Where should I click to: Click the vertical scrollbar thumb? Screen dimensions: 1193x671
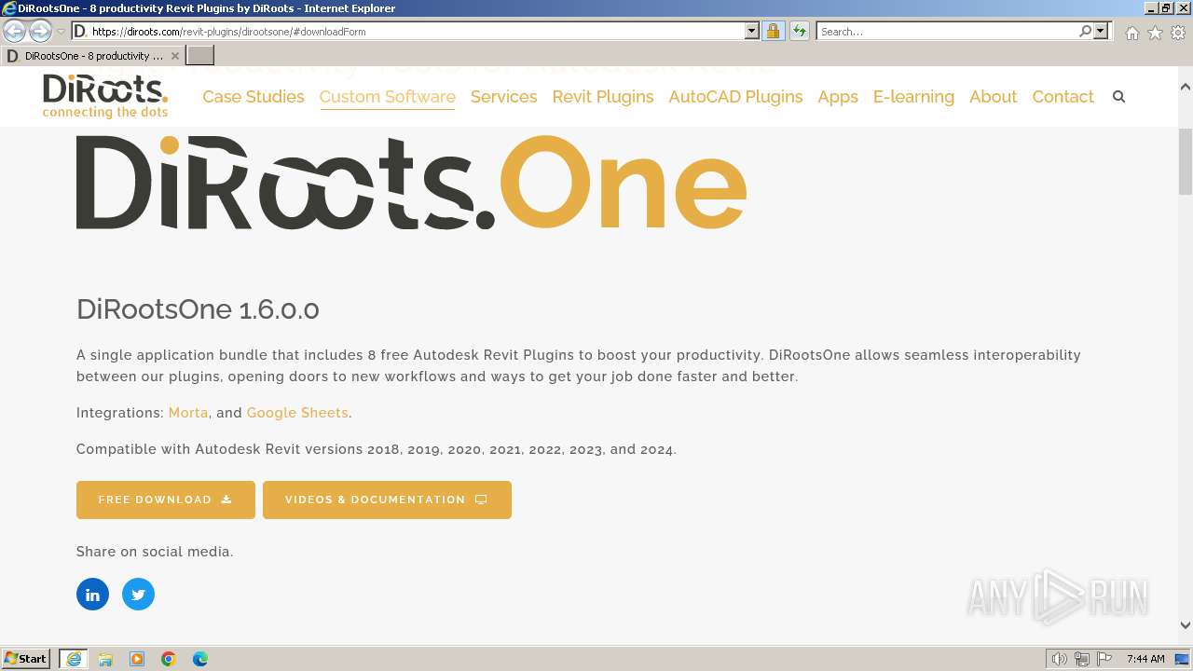(x=1185, y=160)
